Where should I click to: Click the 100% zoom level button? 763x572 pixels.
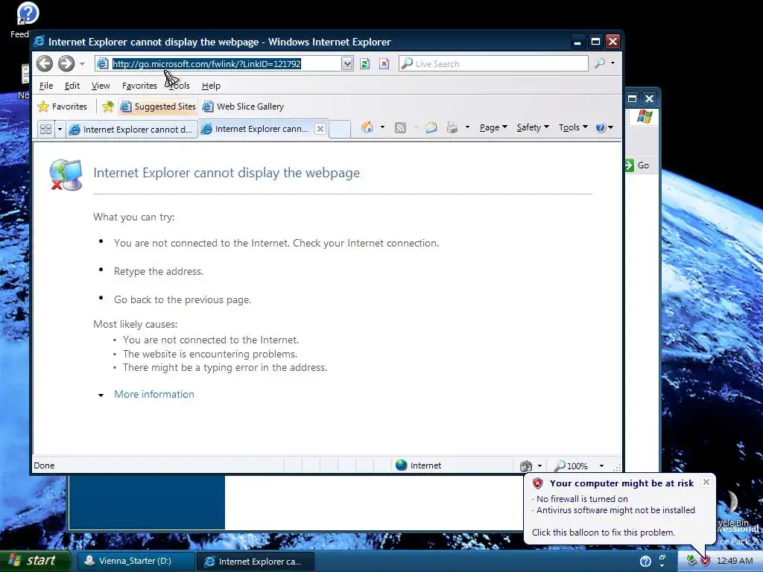(572, 466)
